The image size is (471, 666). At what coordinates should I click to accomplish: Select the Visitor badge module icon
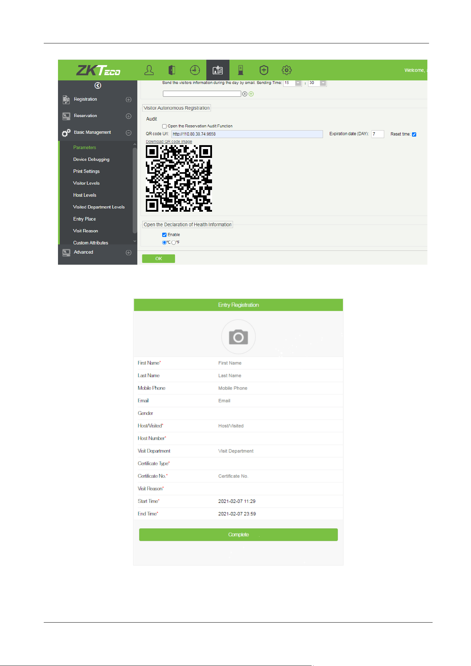[218, 70]
